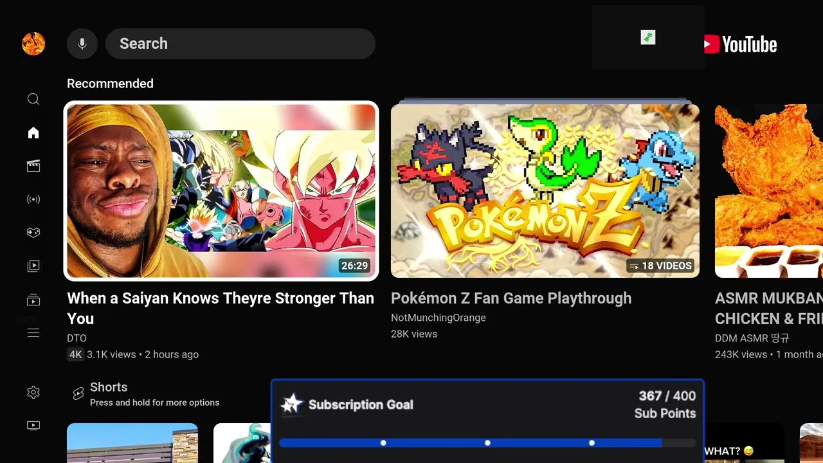Expand the sidebar with the hamburger icon
823x463 pixels.
tap(33, 332)
